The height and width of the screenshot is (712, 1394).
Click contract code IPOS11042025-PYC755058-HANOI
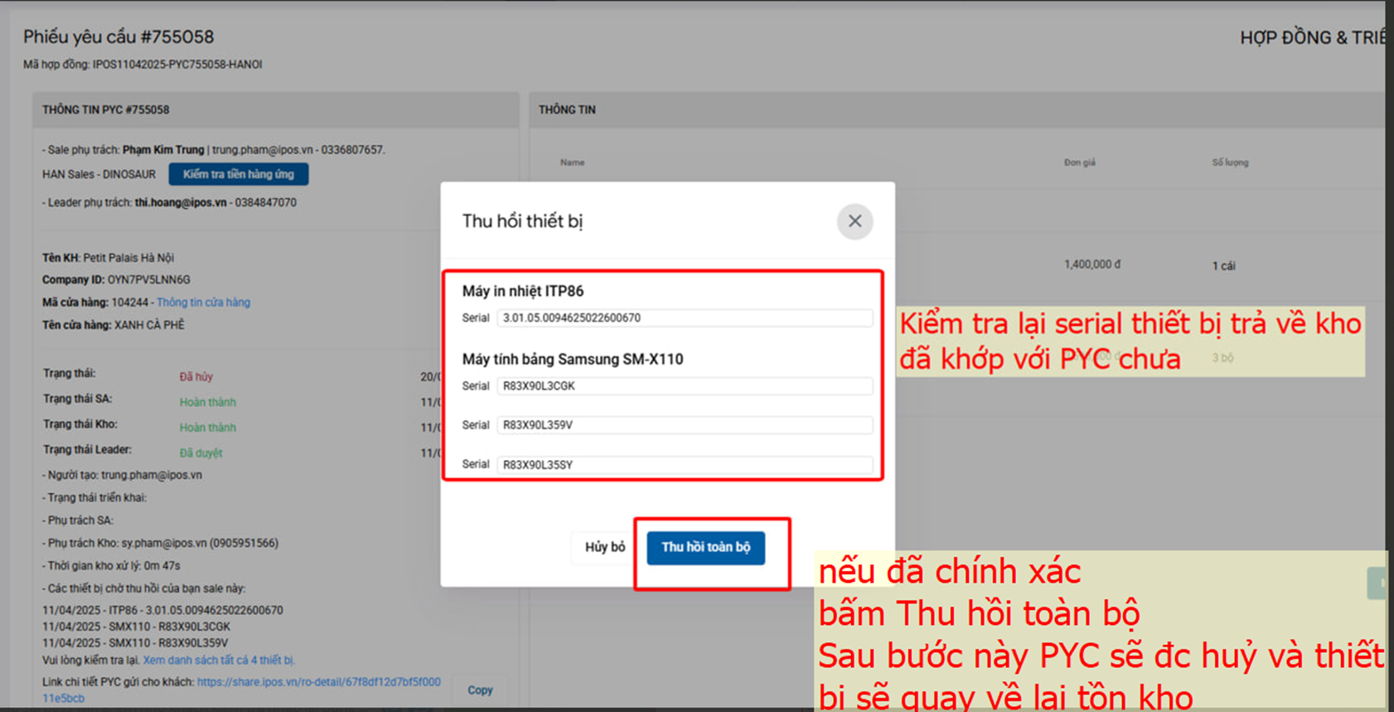[x=177, y=64]
